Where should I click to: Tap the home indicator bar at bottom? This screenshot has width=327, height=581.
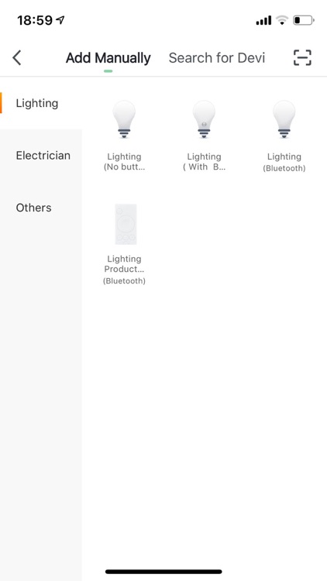163,572
